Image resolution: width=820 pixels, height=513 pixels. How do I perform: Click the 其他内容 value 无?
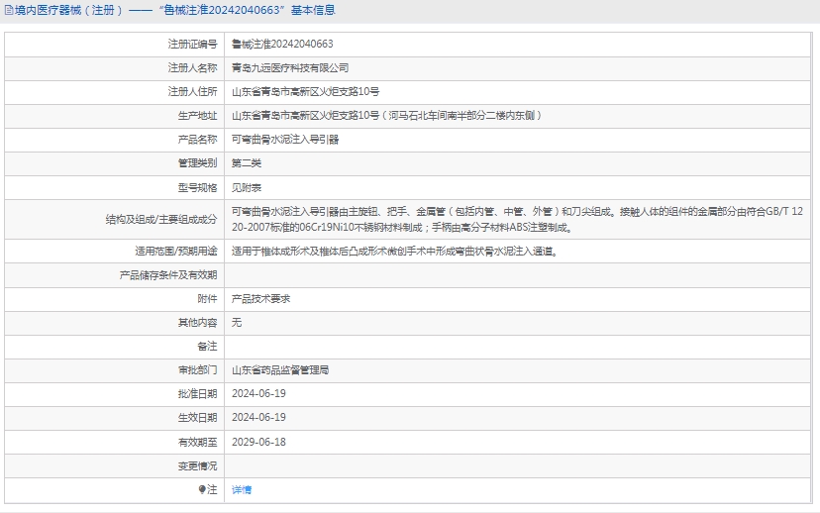237,322
